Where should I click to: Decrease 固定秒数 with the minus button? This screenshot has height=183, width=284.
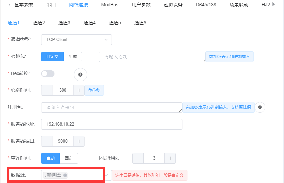point(138,158)
